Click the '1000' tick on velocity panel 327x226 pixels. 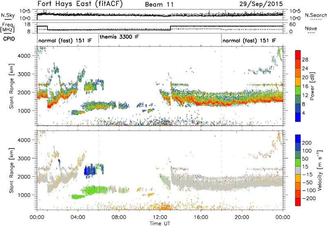[x=24, y=195]
